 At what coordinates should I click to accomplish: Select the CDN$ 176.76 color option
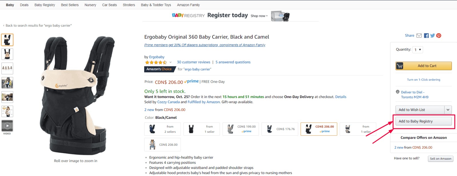point(280,129)
